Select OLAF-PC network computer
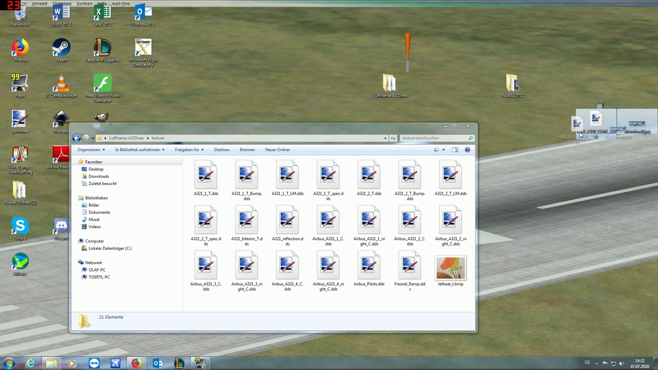 pos(97,270)
